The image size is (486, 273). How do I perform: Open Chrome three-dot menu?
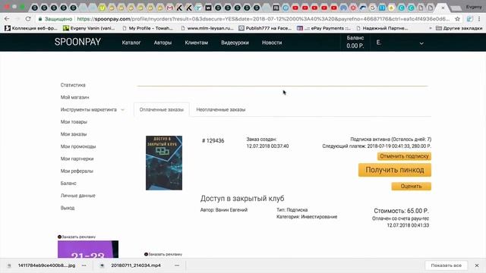(x=479, y=19)
